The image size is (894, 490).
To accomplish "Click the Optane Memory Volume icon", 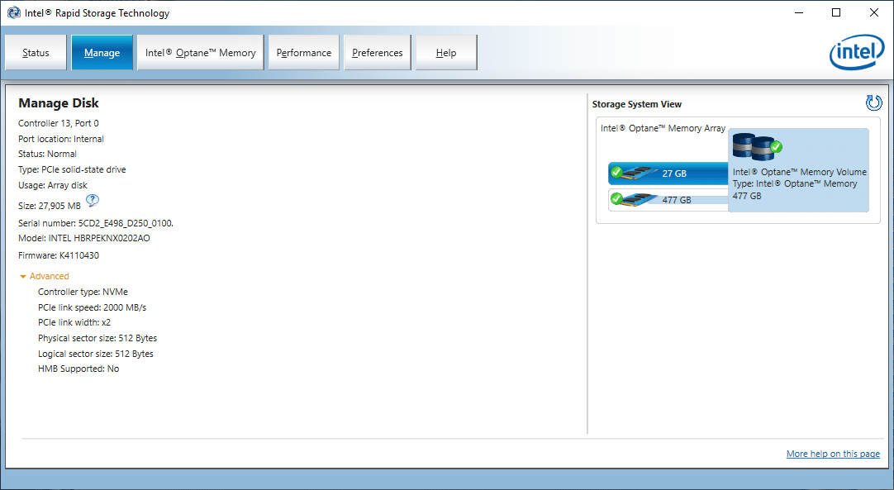I will tap(757, 146).
